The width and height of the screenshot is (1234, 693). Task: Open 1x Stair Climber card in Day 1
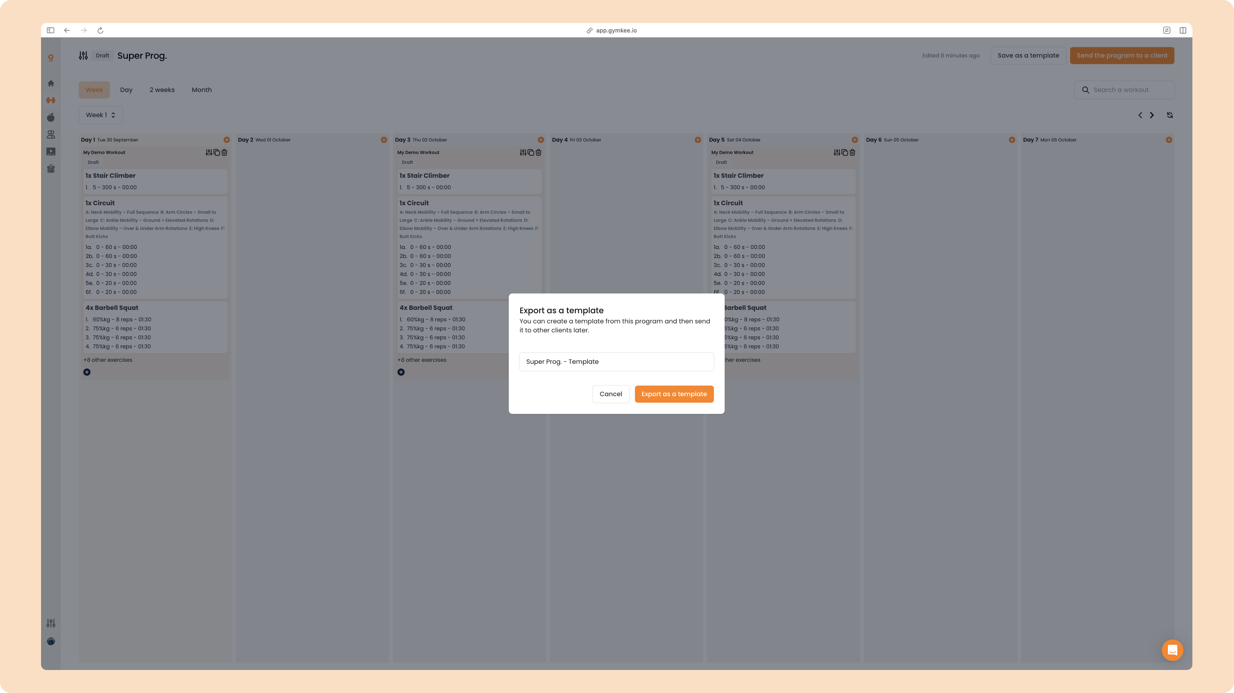click(x=155, y=181)
